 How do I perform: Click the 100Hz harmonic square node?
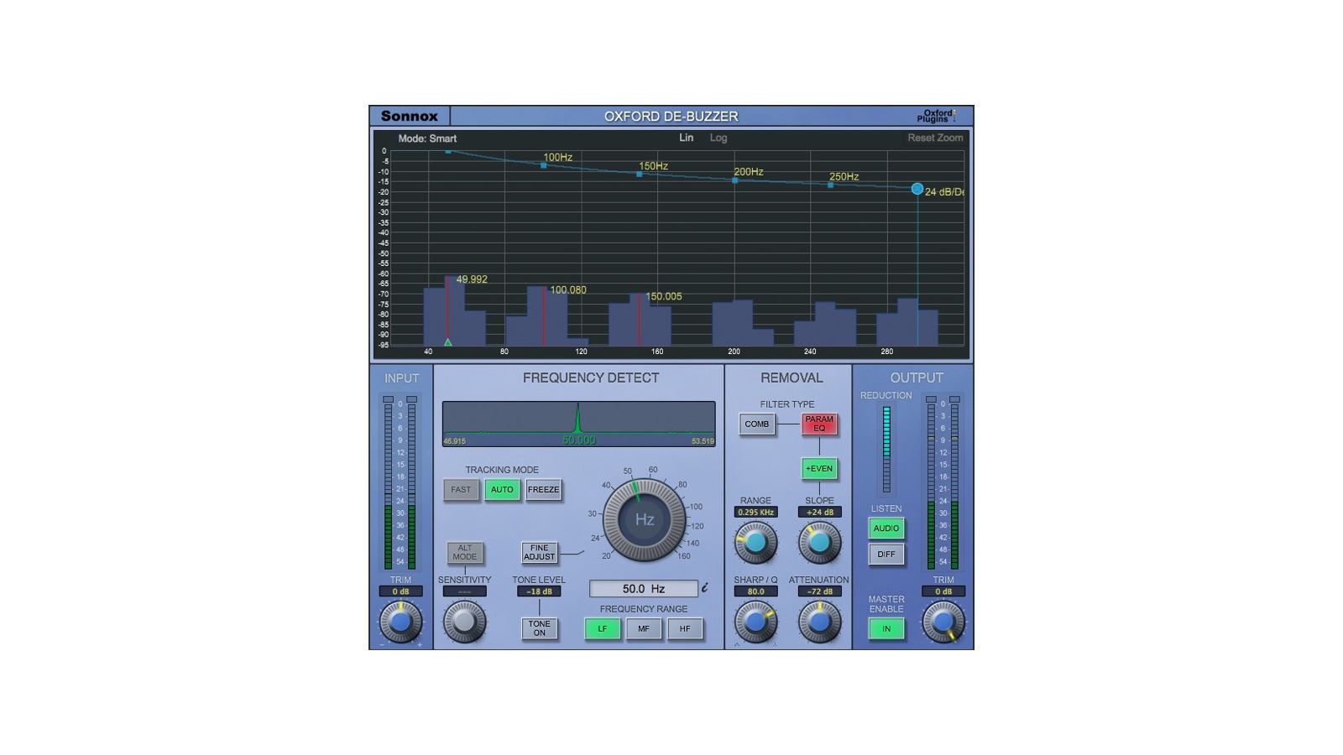point(544,165)
